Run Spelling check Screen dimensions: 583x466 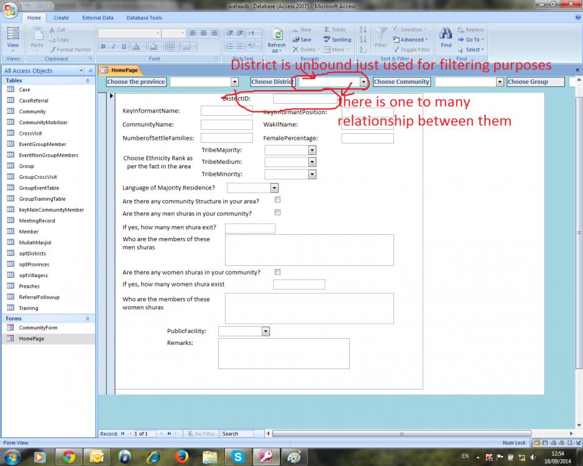337,39
